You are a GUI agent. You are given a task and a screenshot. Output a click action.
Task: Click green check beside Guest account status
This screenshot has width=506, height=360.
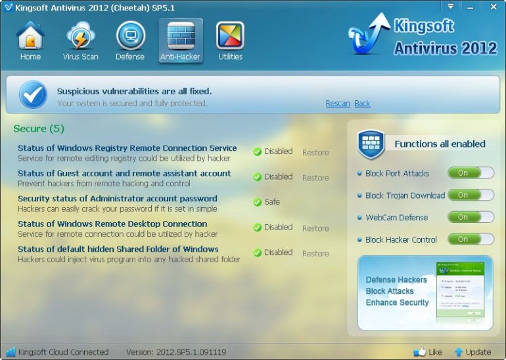point(257,177)
